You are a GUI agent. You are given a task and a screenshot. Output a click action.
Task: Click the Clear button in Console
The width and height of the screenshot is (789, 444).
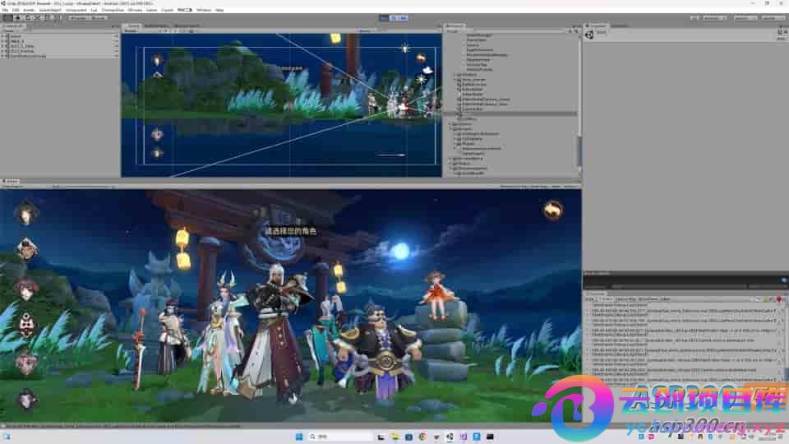[x=590, y=298]
